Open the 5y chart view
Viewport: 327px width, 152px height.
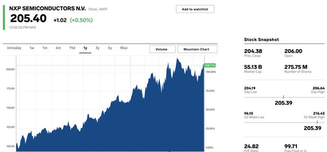[x=110, y=48]
